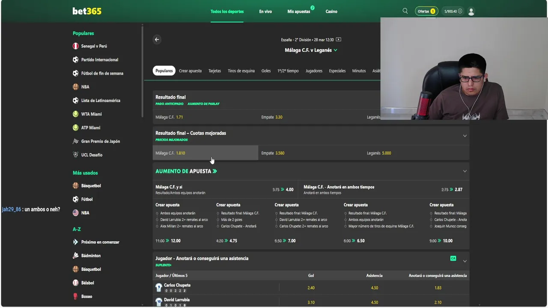The height and width of the screenshot is (308, 548).
Task: Click the WTA Miami tennis ball icon
Action: click(x=75, y=114)
